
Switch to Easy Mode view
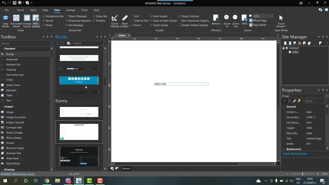(5, 21)
